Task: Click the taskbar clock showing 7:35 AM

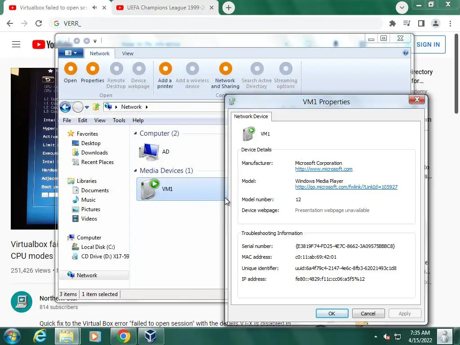Action: [x=420, y=336]
